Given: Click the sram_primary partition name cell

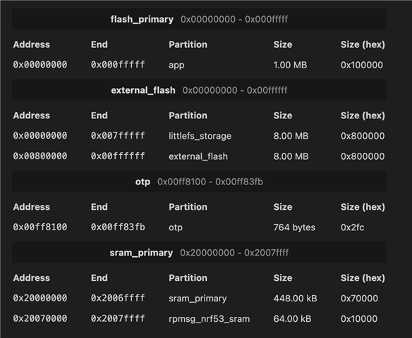Looking at the screenshot, I should click(x=198, y=299).
